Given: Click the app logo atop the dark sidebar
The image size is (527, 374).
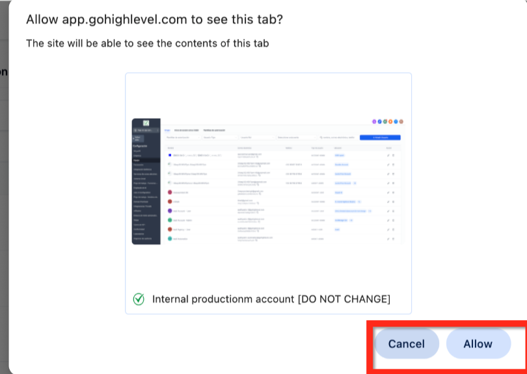Looking at the screenshot, I should tap(144, 122).
